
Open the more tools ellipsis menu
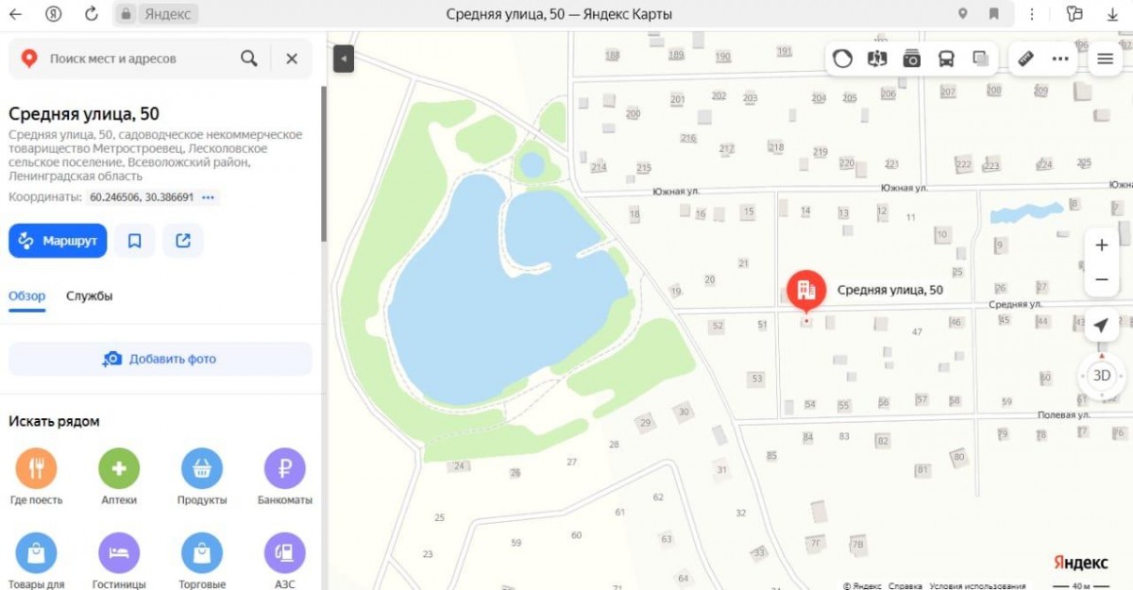[1060, 59]
